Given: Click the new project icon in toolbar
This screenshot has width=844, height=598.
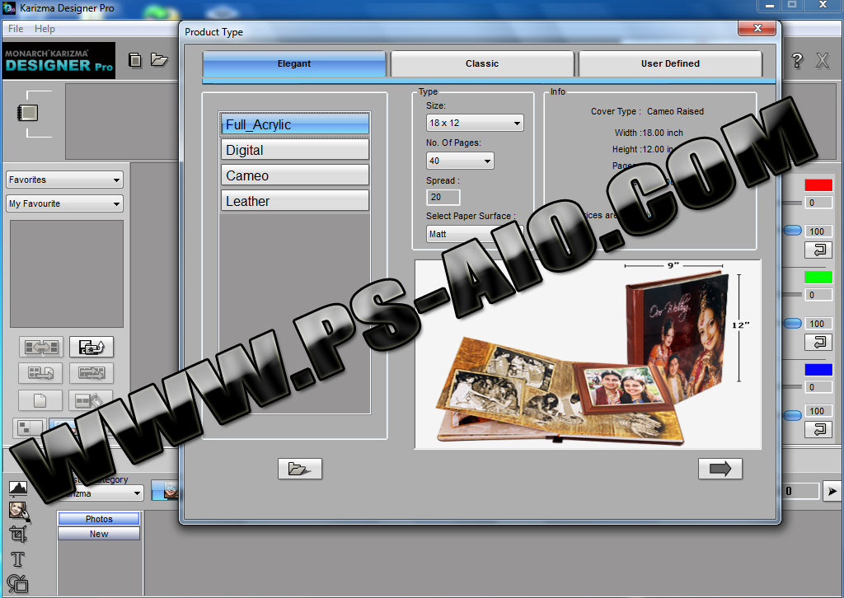Looking at the screenshot, I should pyautogui.click(x=135, y=59).
